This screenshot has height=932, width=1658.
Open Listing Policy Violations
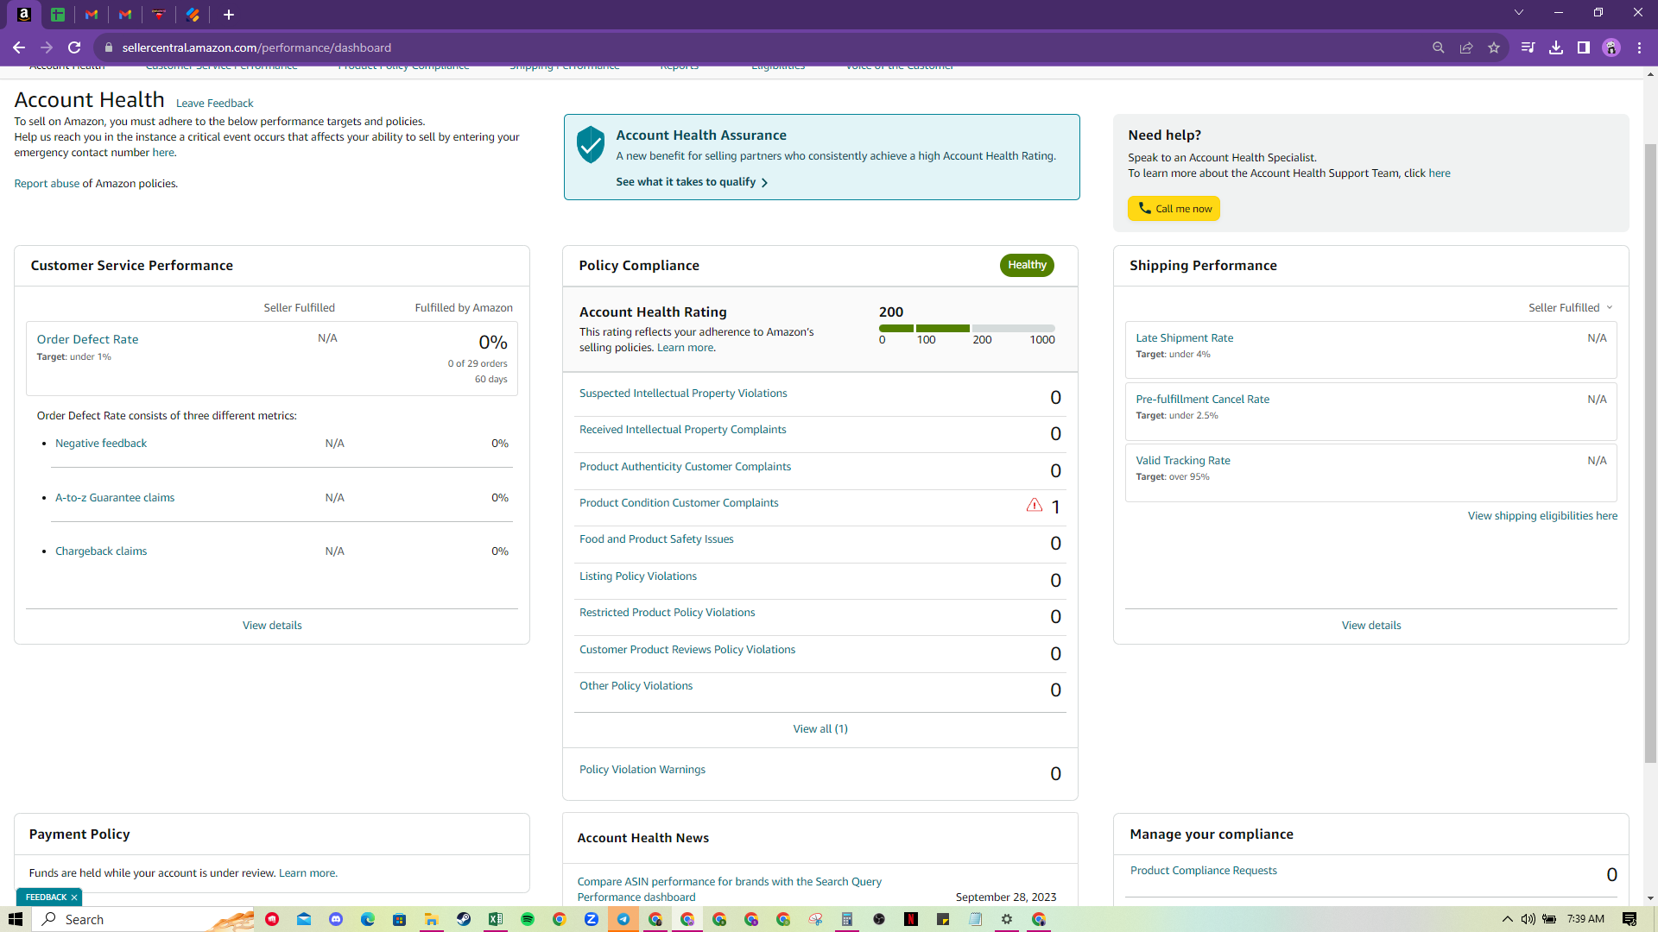tap(638, 576)
